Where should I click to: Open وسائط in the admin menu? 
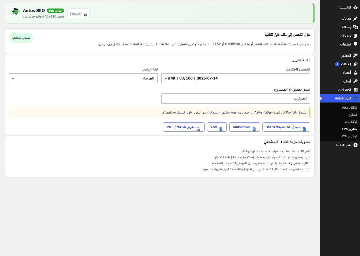(340, 27)
